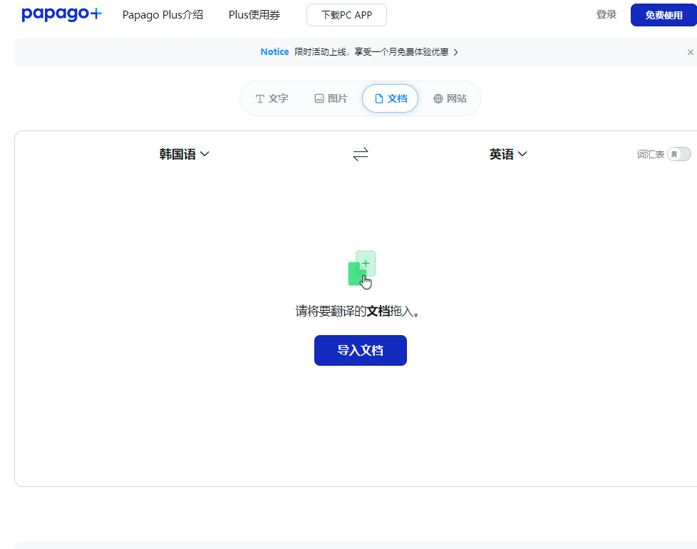
Task: Click the 请将要翻译的文档拖入 text
Action: point(358,311)
